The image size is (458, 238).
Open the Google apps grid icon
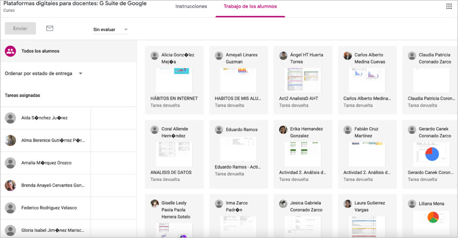tap(449, 6)
